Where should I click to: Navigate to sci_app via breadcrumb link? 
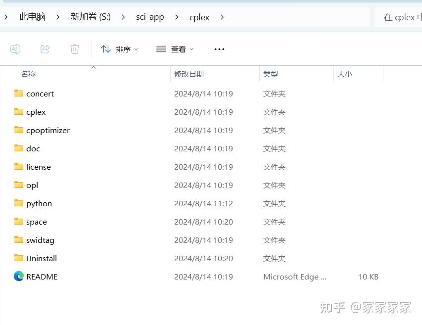click(150, 17)
